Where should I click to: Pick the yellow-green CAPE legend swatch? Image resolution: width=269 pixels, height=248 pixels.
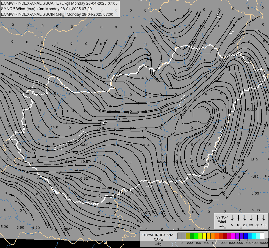pyautogui.click(x=200, y=236)
